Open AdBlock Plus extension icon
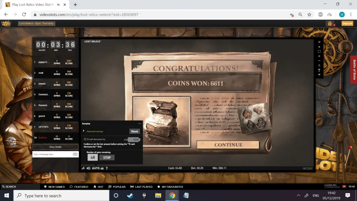This screenshot has width=357, height=201. coord(320,15)
